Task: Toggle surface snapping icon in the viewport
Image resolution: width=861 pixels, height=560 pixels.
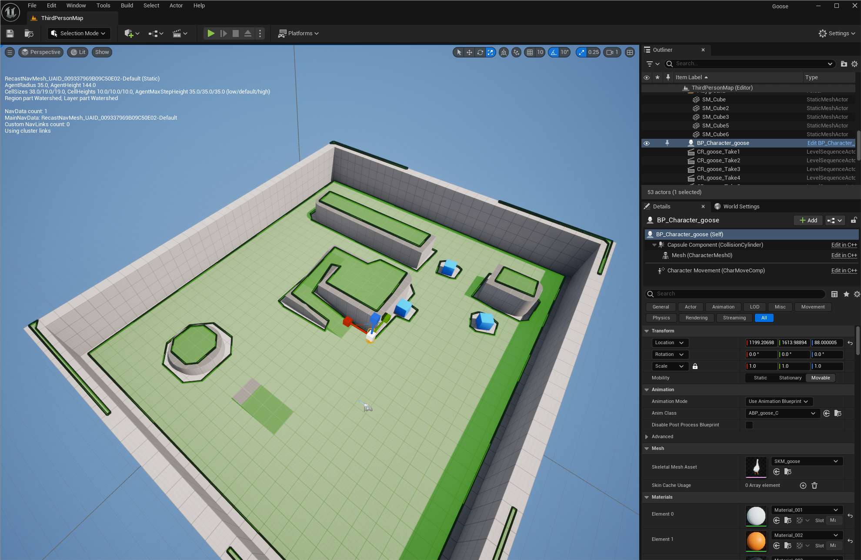Action: click(x=516, y=52)
